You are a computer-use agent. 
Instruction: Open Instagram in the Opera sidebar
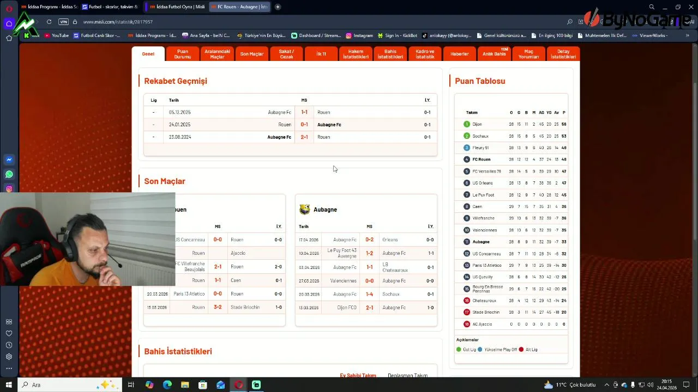9,189
